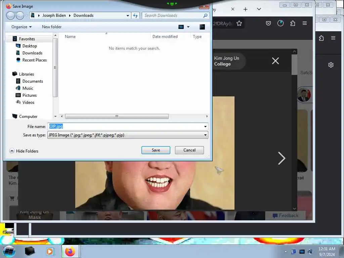Click the horizontal scrollbar in file list
This screenshot has width=344, height=258.
coord(117,116)
